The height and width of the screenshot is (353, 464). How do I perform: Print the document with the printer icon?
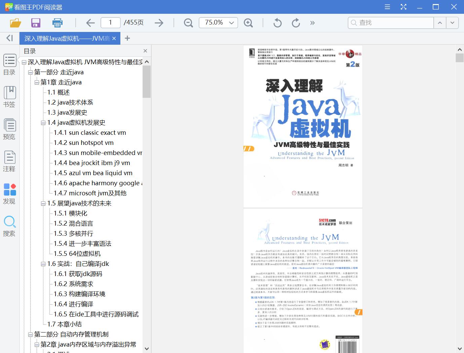(57, 23)
